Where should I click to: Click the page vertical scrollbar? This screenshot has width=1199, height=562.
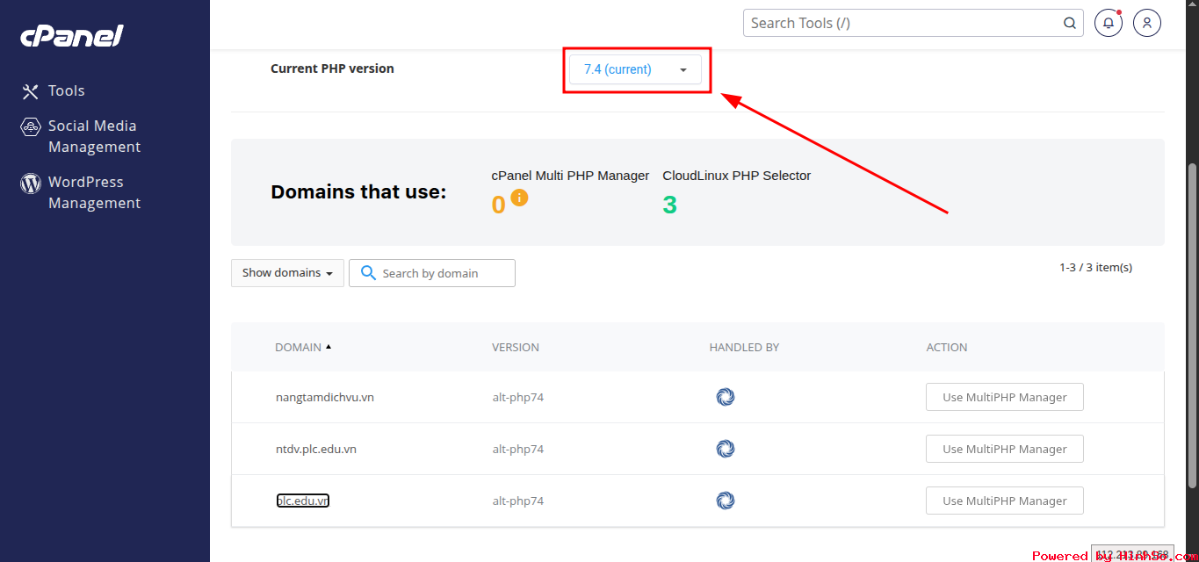1192,325
